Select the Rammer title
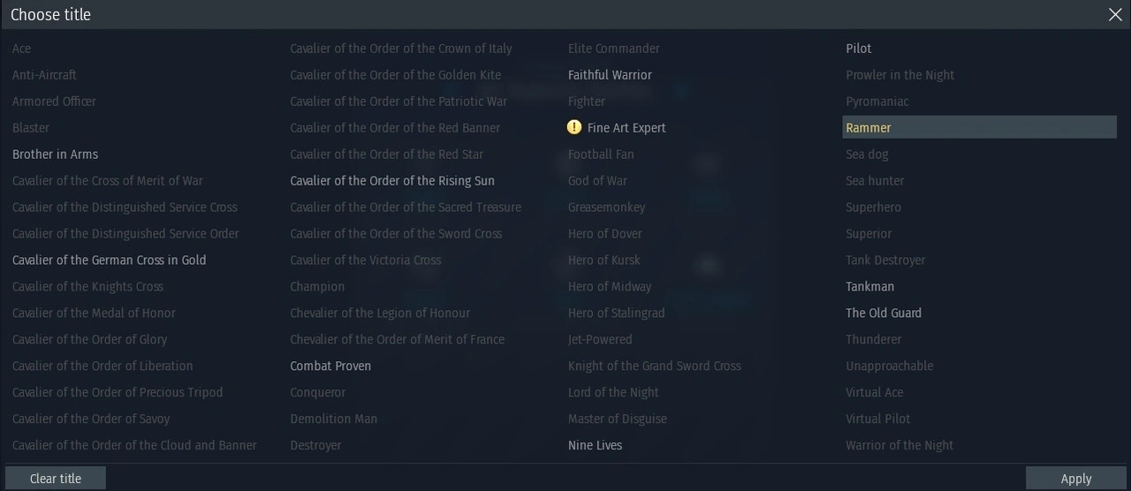Image resolution: width=1131 pixels, height=491 pixels. click(869, 128)
